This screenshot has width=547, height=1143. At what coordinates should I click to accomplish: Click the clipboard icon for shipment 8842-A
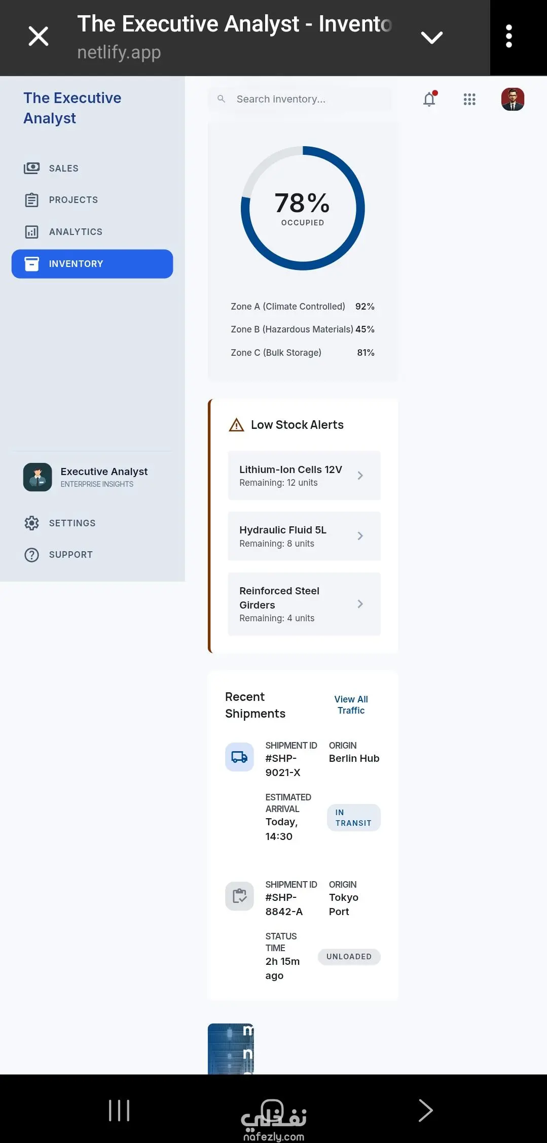point(239,896)
